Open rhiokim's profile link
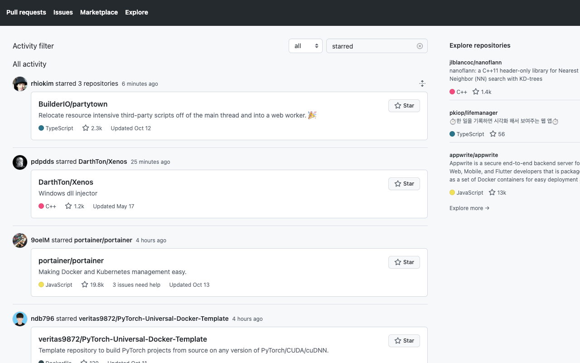 click(x=42, y=83)
